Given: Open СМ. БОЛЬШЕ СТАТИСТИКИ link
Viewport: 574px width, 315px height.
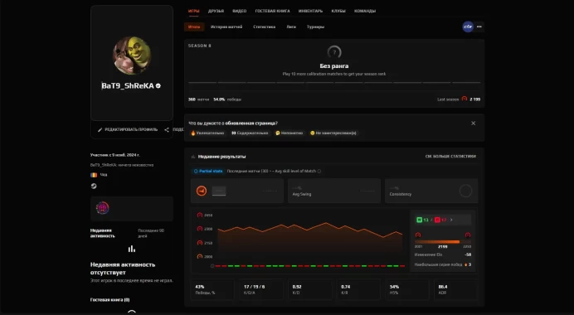Looking at the screenshot, I should [x=450, y=156].
